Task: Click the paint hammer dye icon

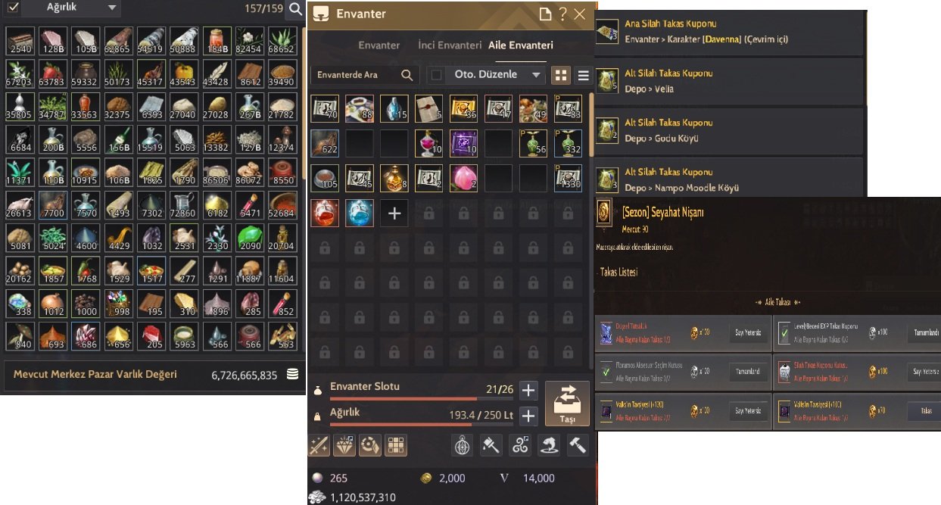Action: coord(491,445)
